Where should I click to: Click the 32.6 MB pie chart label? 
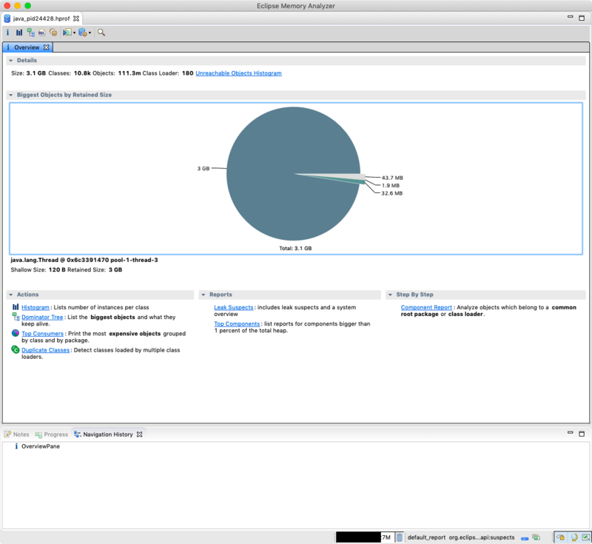pyautogui.click(x=392, y=193)
